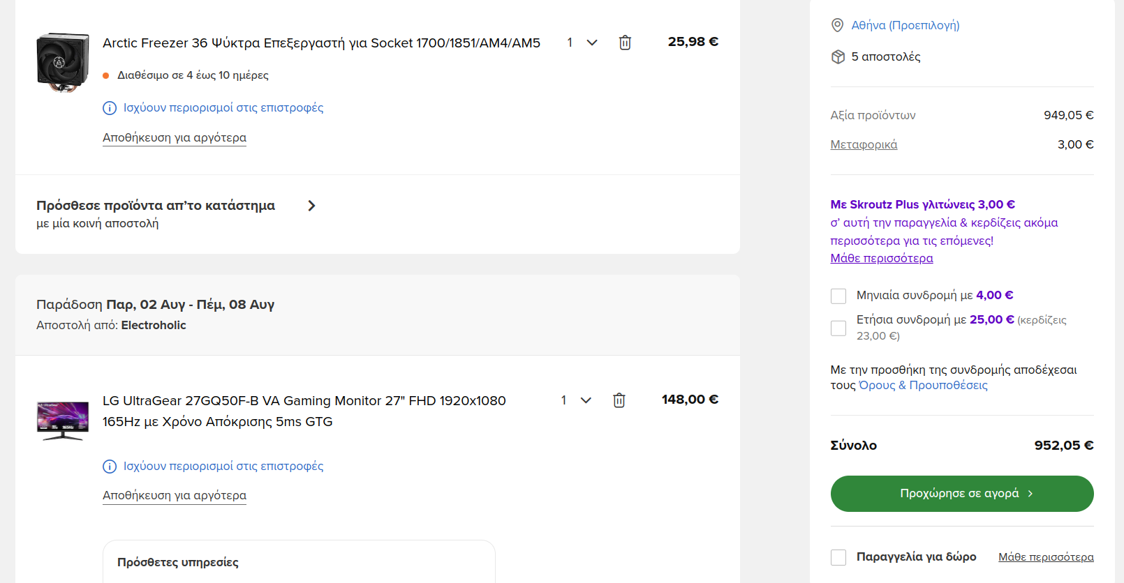Click the LG monitor thumbnail
This screenshot has height=583, width=1124.
(x=63, y=421)
